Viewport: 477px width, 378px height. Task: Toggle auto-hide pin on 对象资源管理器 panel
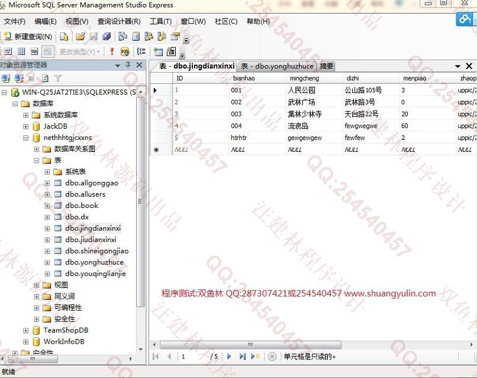click(x=128, y=65)
